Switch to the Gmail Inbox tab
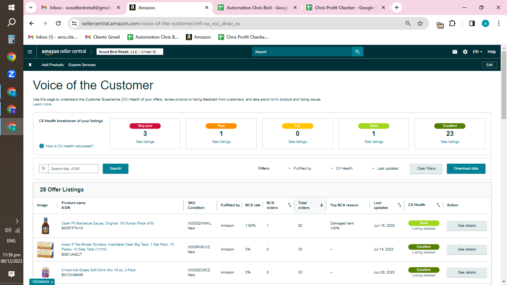This screenshot has height=285, width=507. tap(81, 7)
